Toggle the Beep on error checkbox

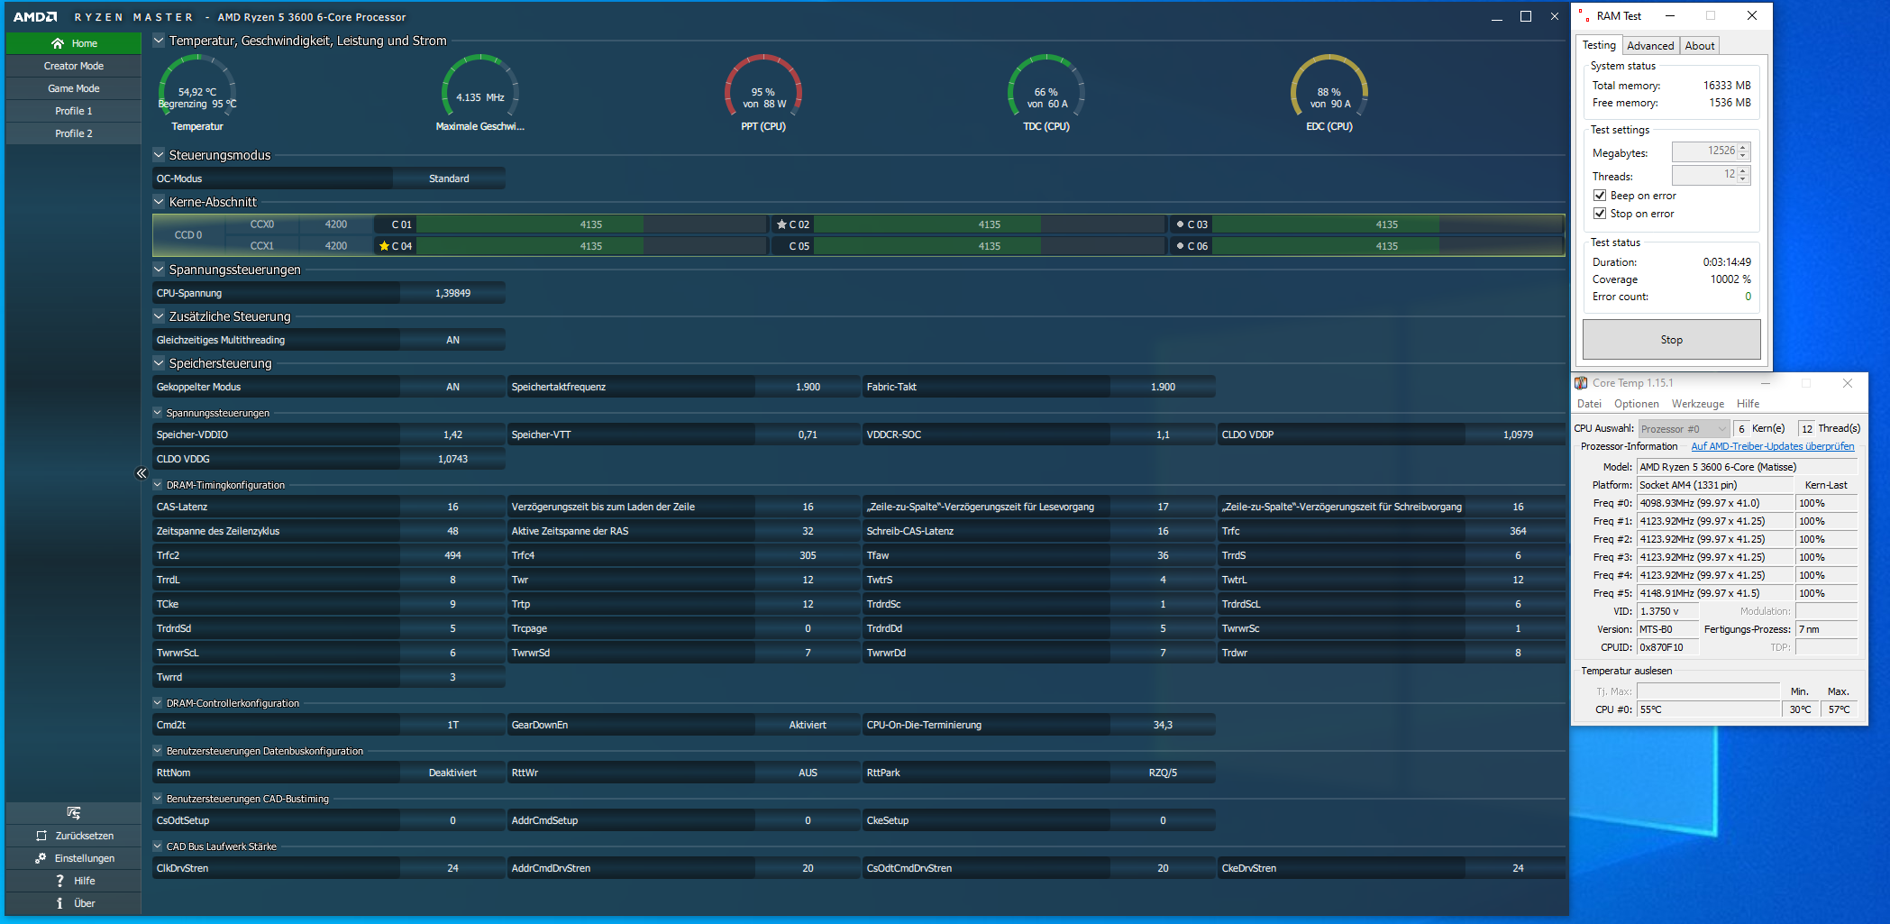pos(1600,196)
